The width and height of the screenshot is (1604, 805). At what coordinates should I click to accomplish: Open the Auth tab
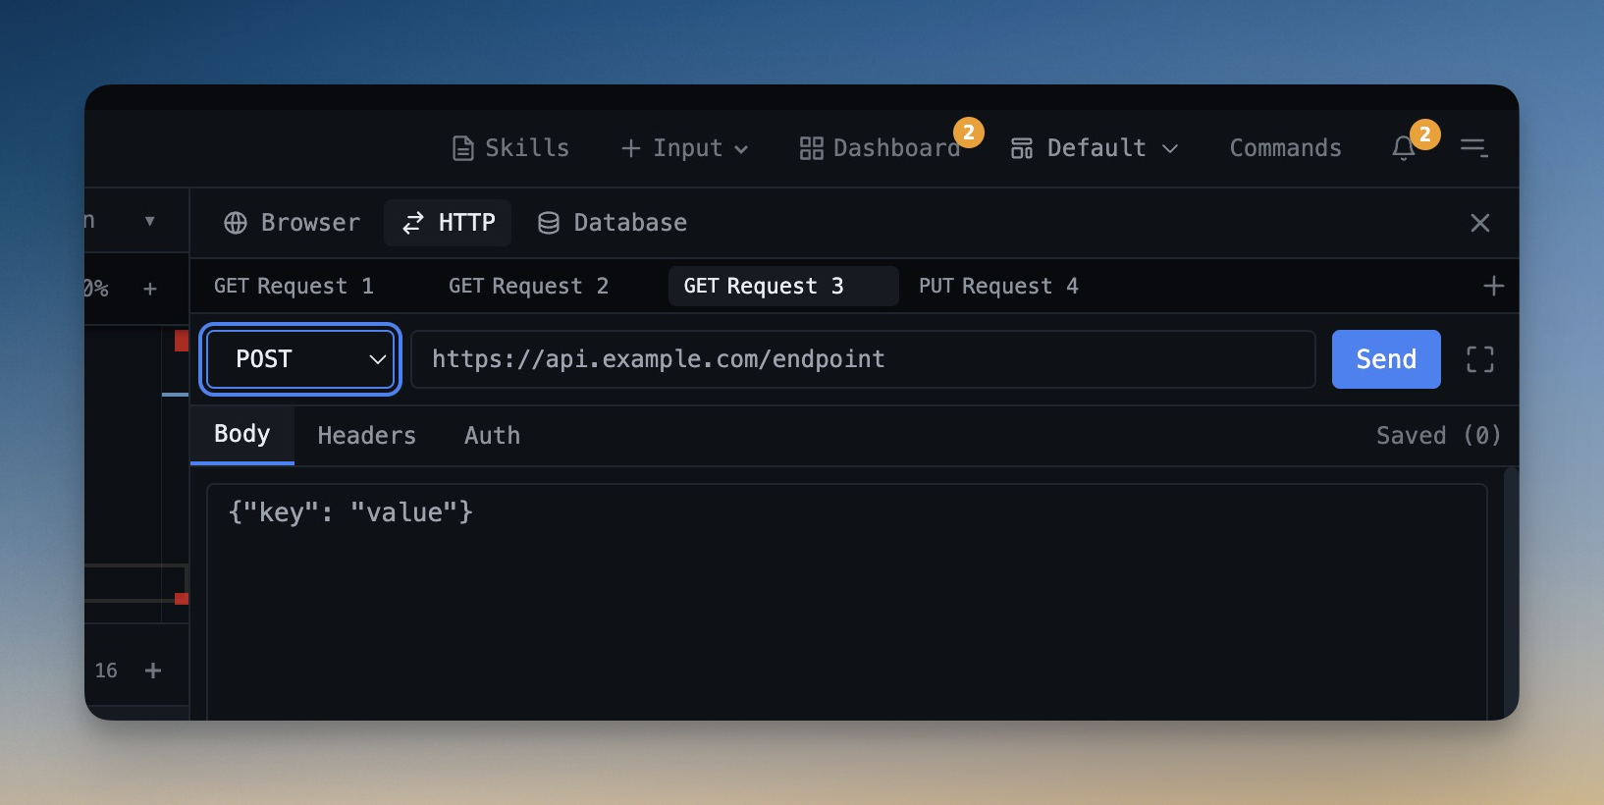pos(492,435)
